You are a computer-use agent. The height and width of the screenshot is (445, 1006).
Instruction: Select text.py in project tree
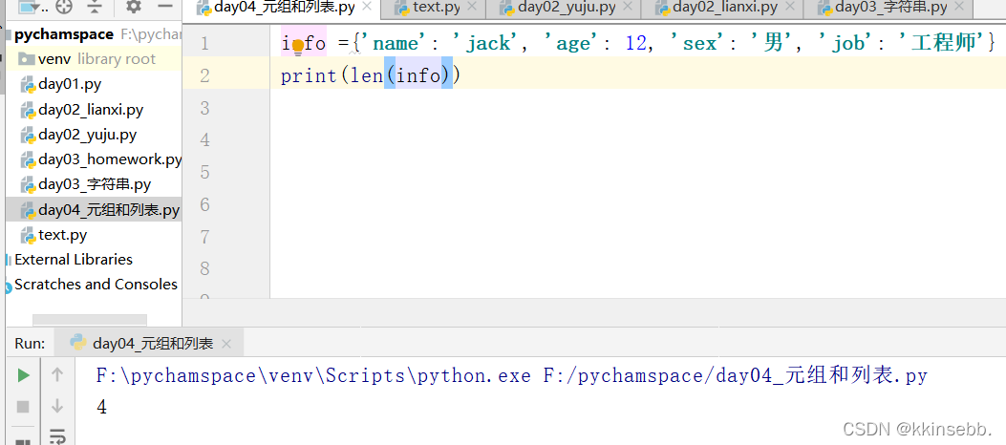(63, 235)
